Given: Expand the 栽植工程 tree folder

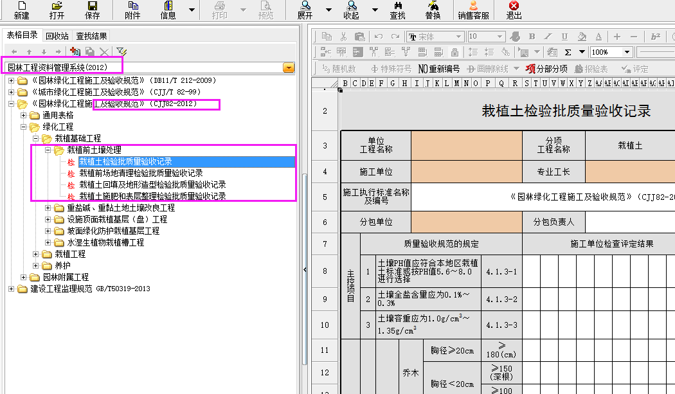Looking at the screenshot, I should click(37, 255).
